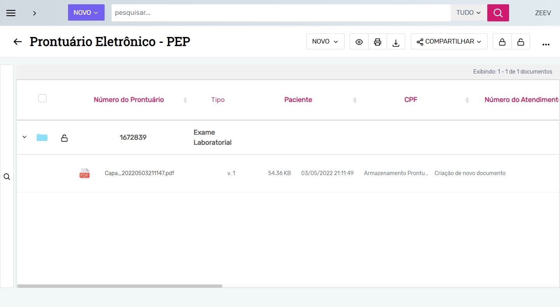560x307 pixels.
Task: Click the eye preview icon in toolbar
Action: point(359,42)
